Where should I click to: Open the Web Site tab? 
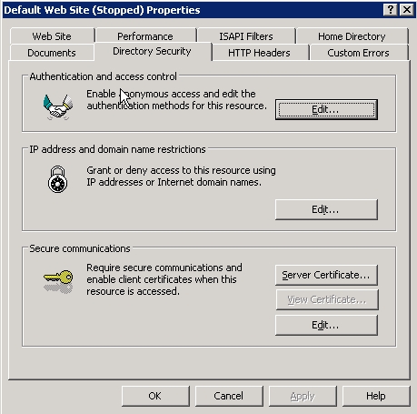tap(52, 36)
